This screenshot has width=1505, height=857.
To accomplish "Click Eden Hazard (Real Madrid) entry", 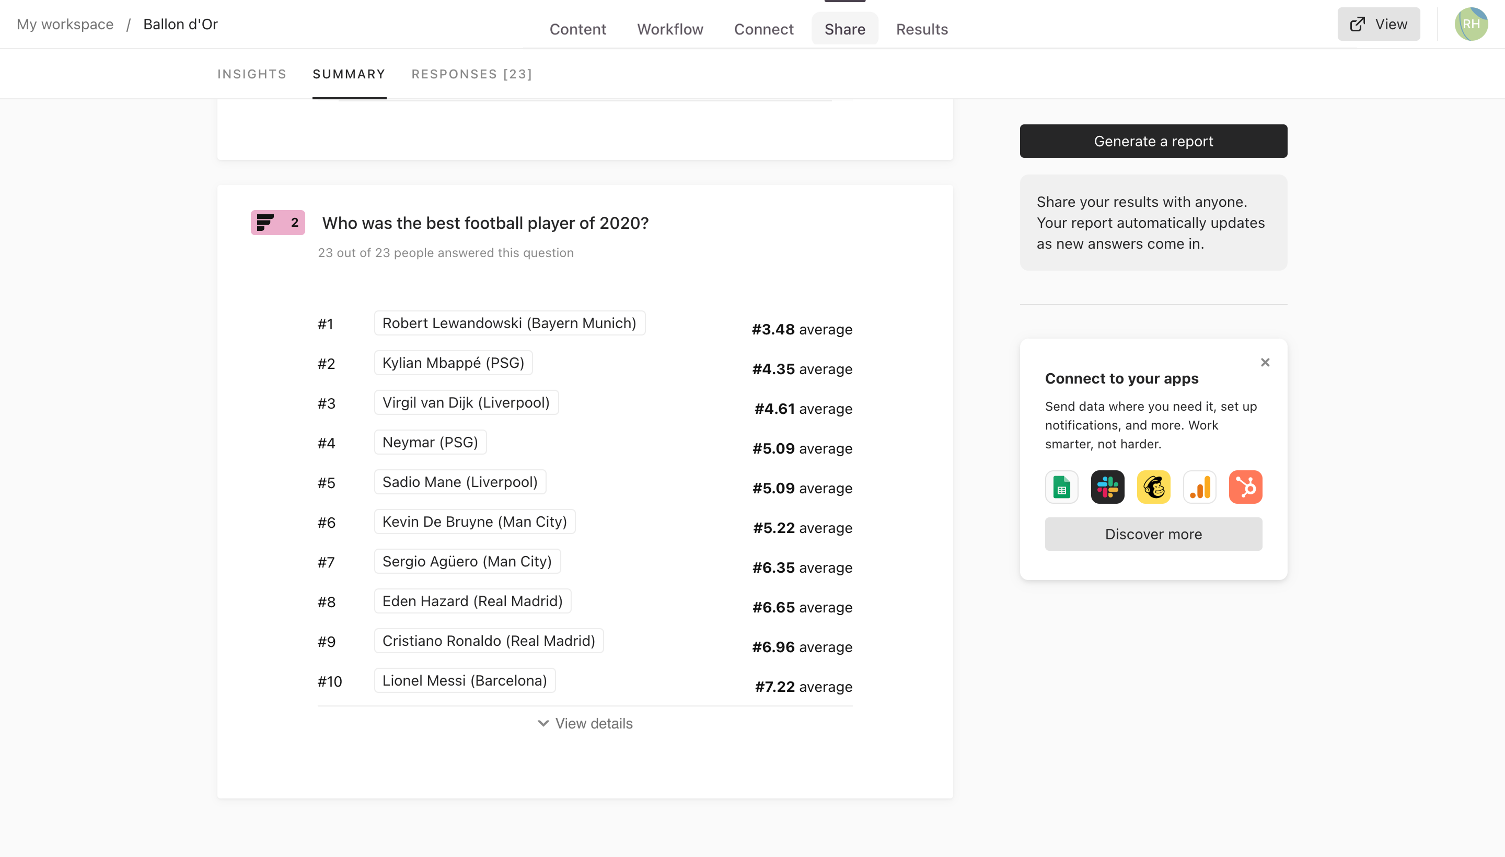I will point(472,601).
